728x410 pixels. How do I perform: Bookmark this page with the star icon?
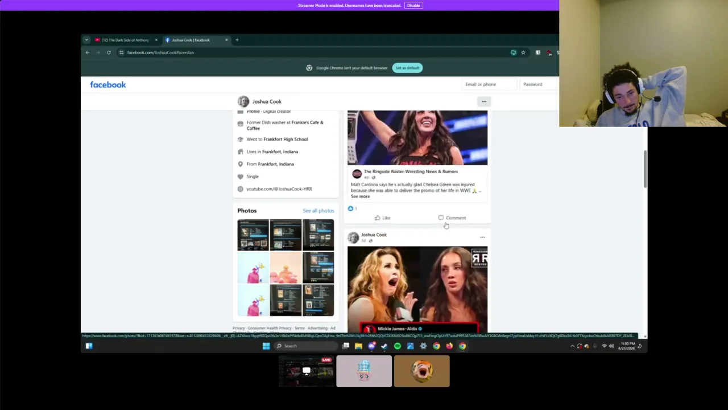523,52
